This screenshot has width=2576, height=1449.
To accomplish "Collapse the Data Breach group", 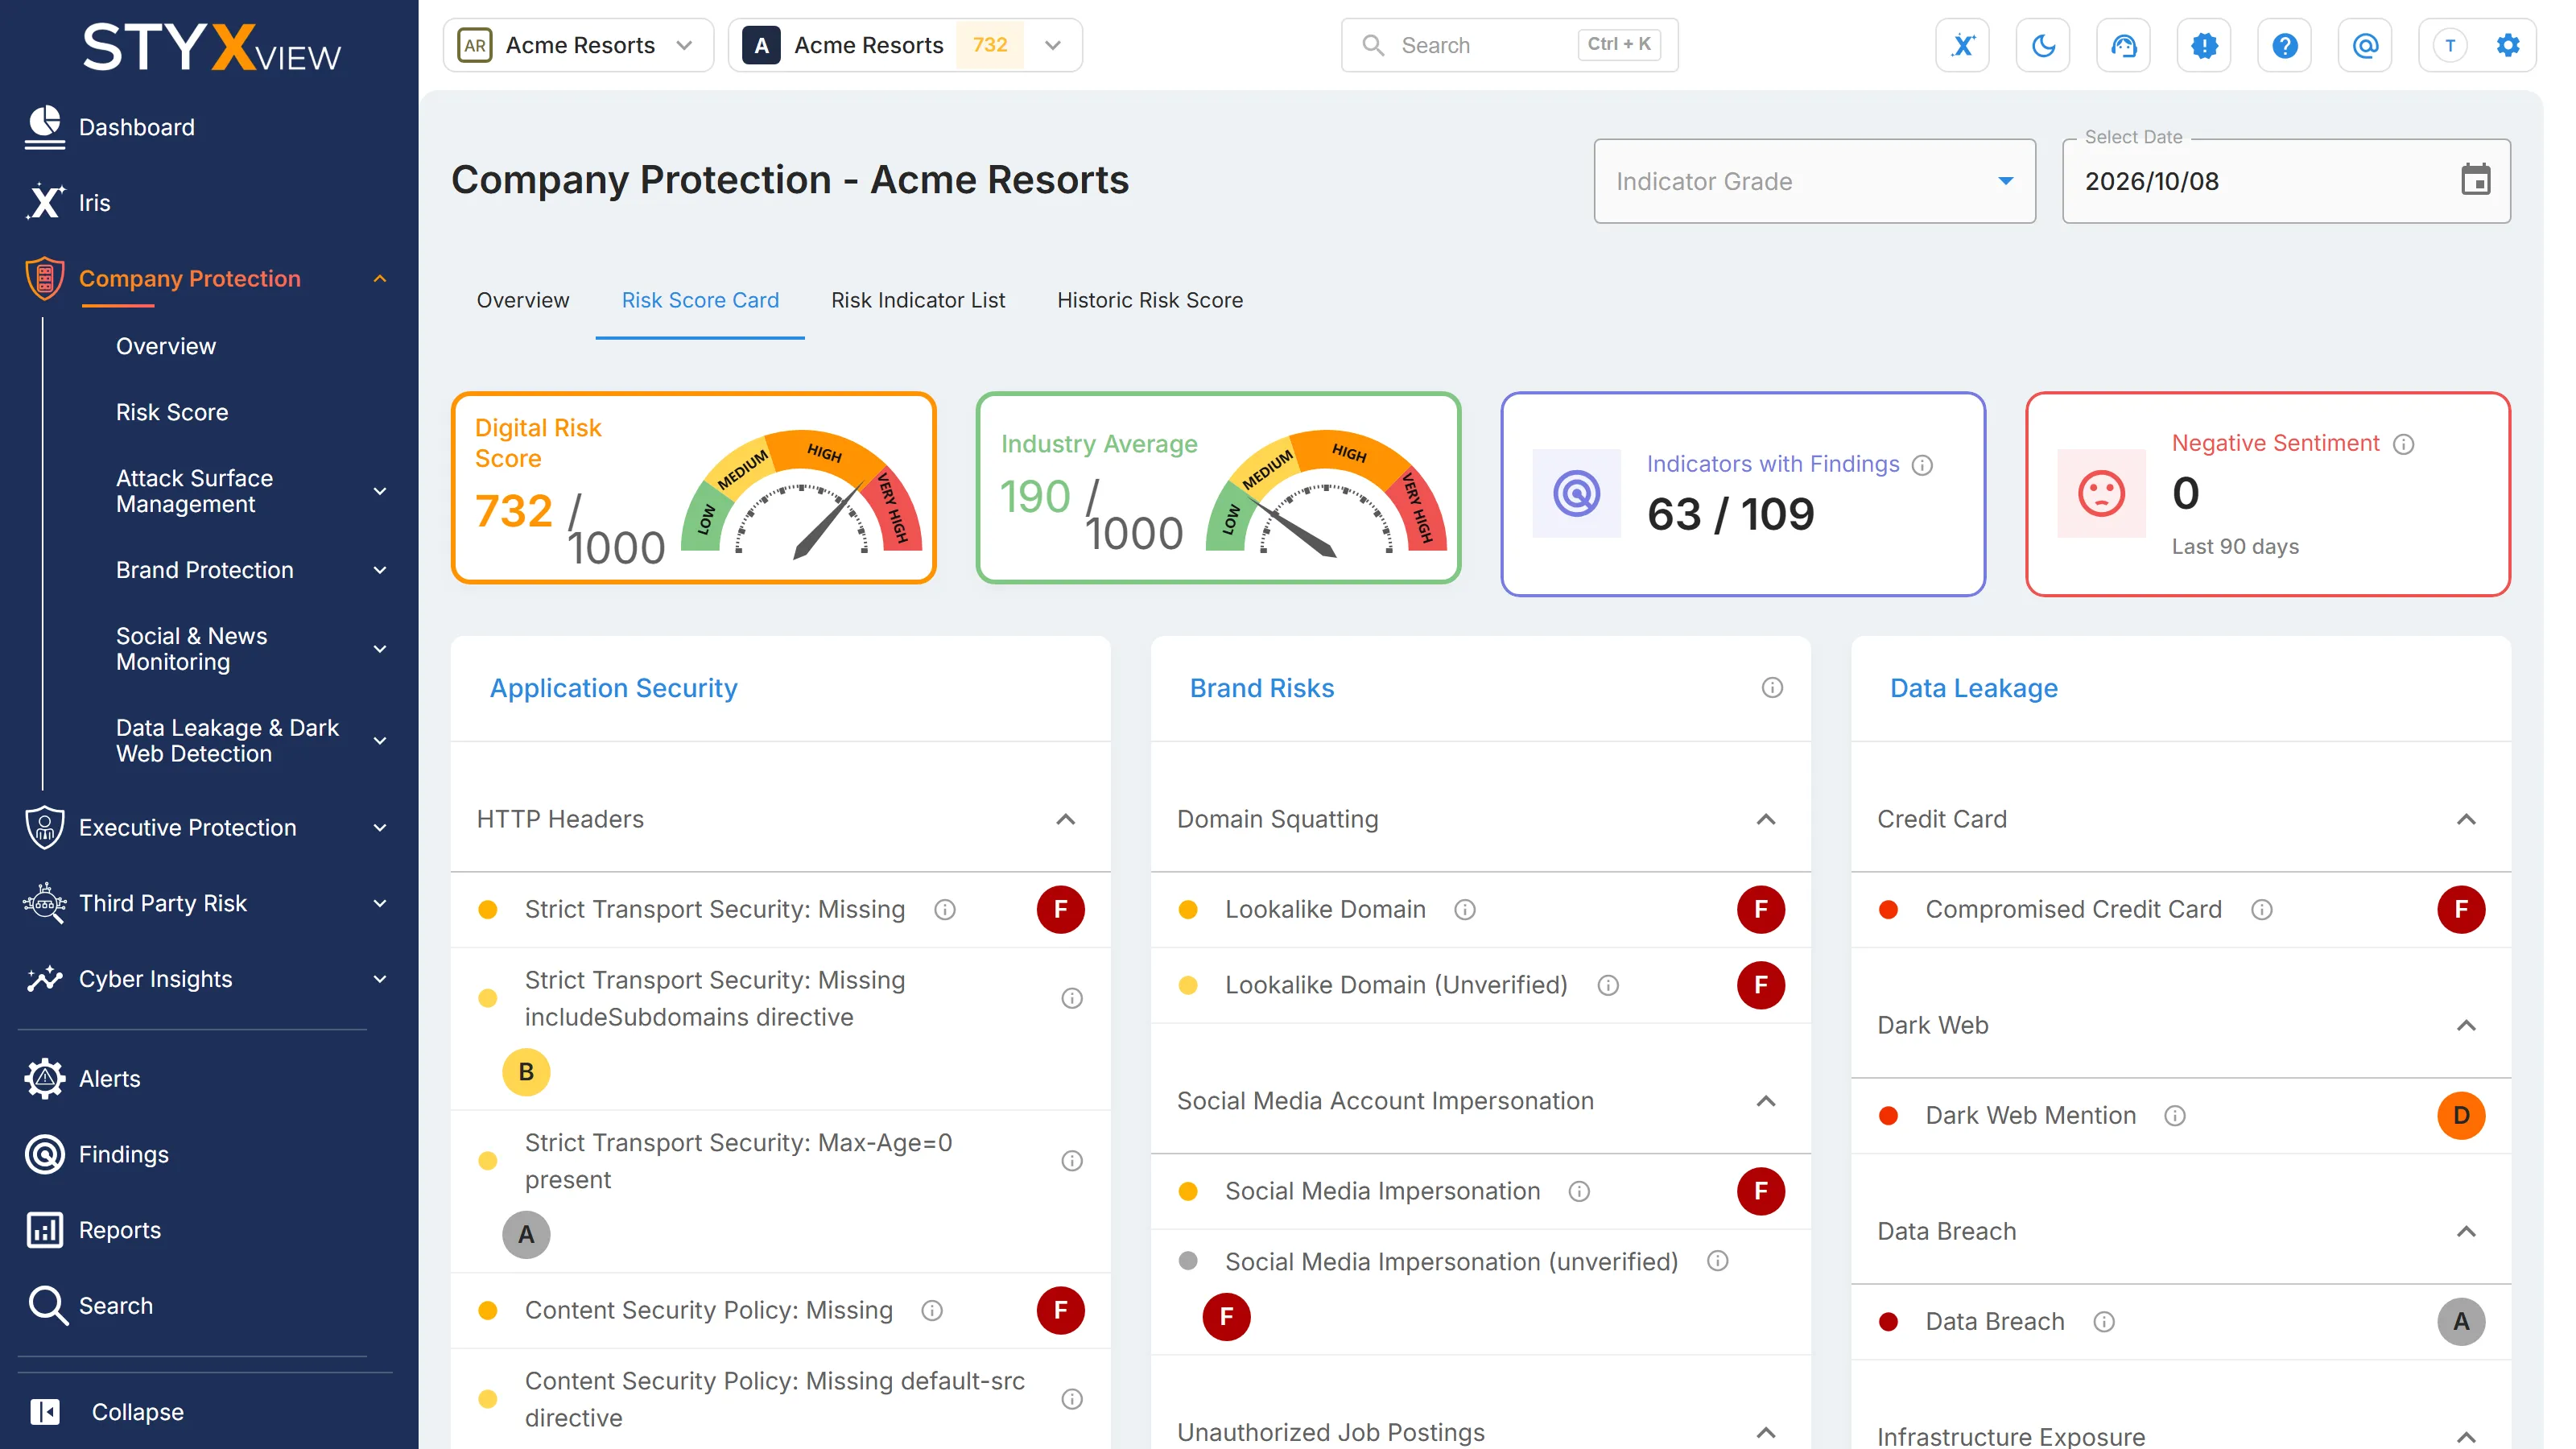I will click(2466, 1231).
